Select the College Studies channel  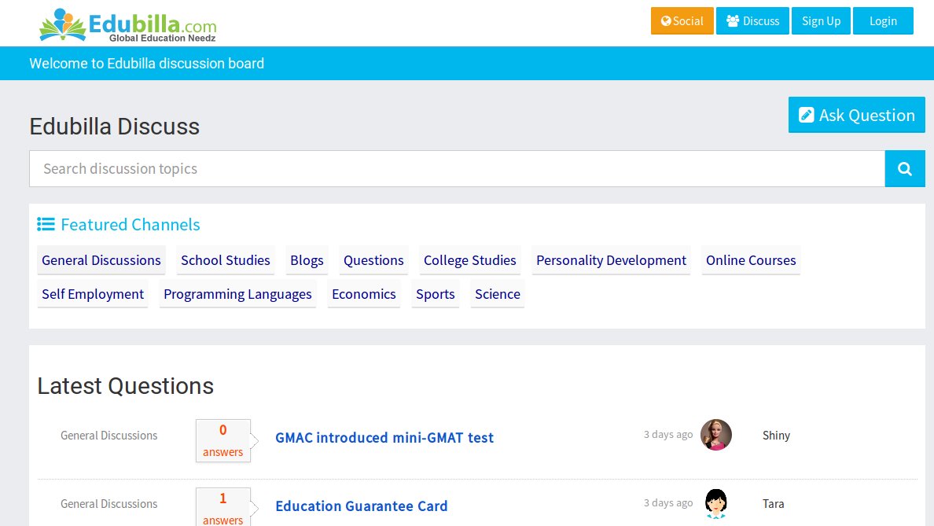point(470,260)
